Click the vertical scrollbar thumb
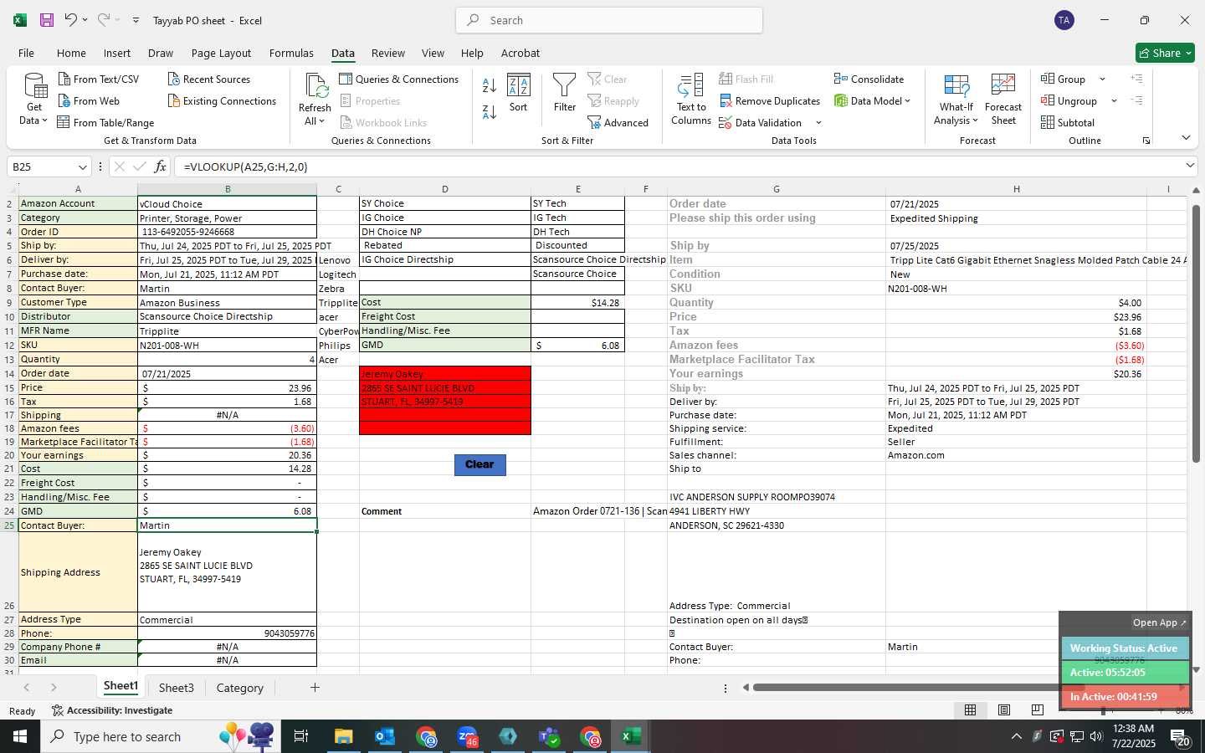 [x=1196, y=332]
